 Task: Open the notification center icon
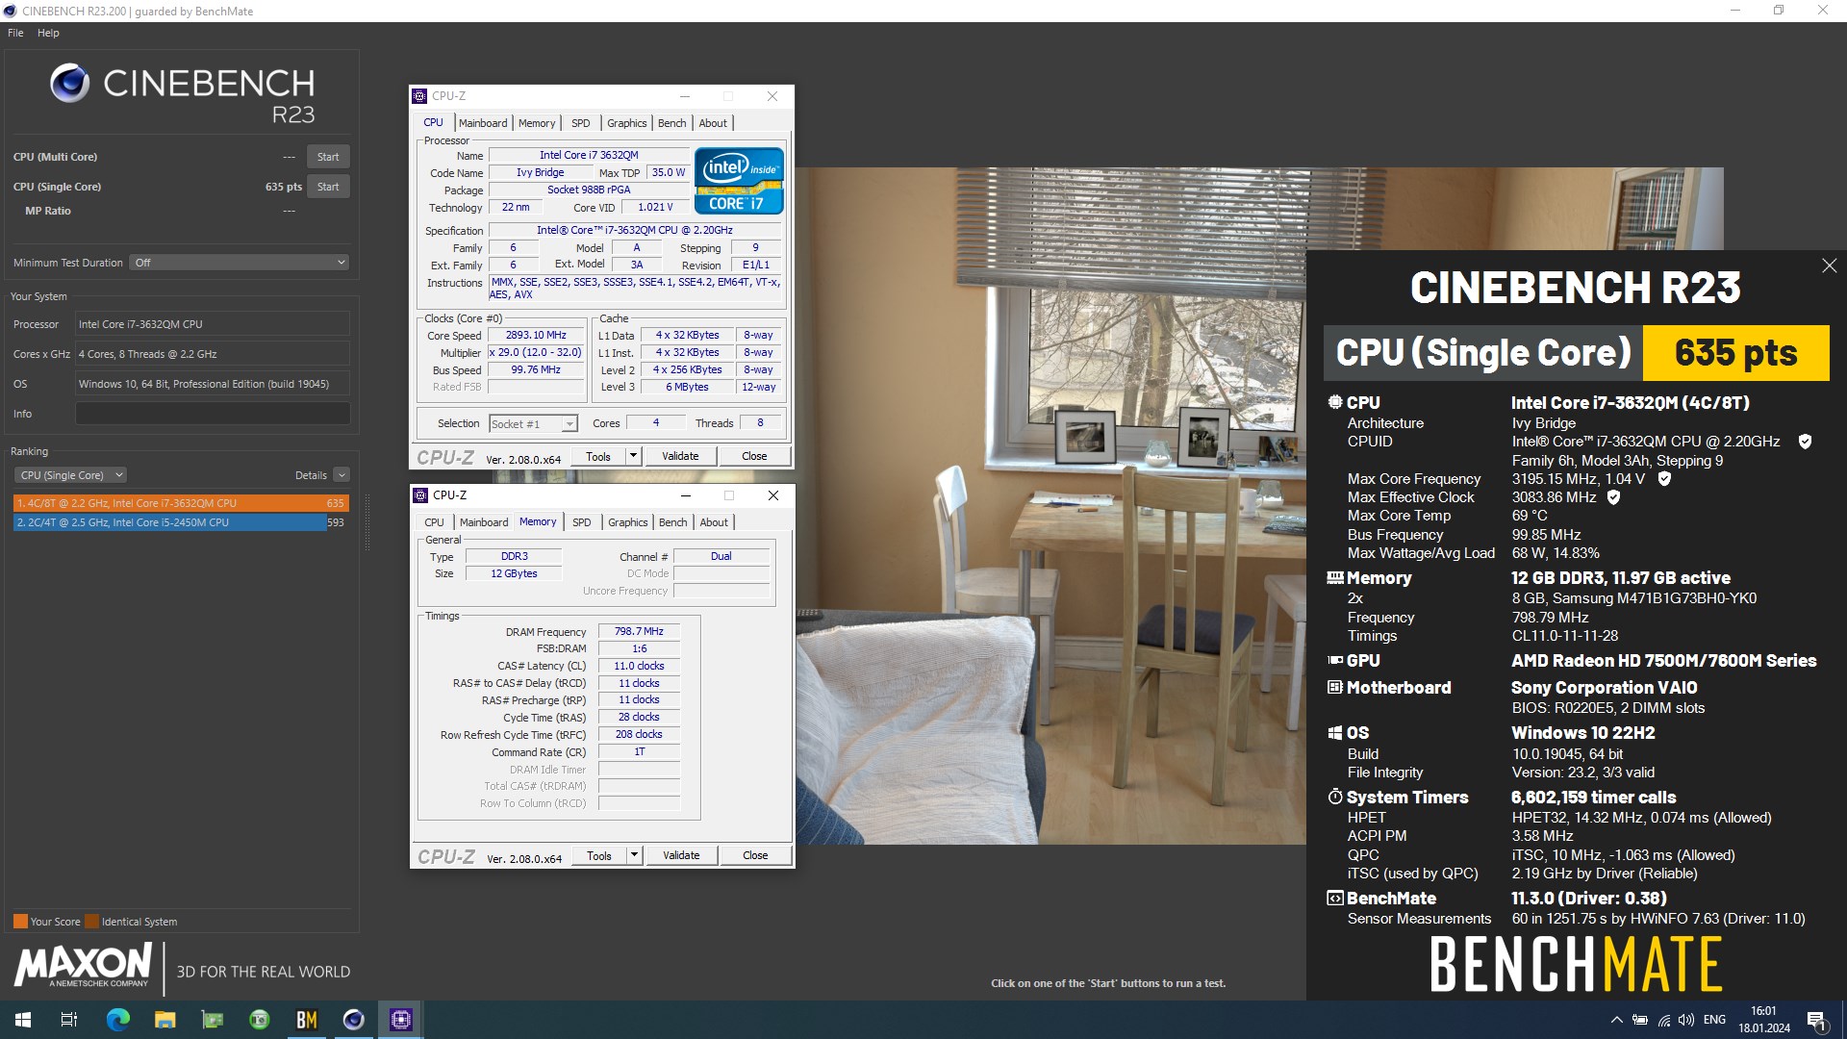point(1816,1020)
